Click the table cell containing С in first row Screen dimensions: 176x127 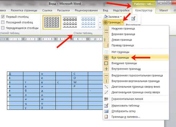point(80,74)
